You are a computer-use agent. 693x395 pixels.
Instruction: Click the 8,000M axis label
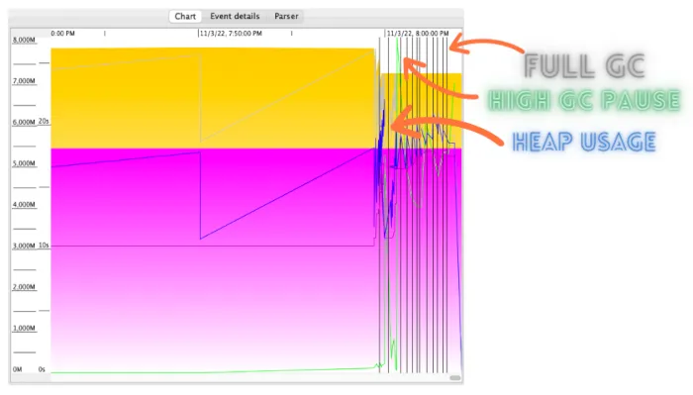click(x=24, y=40)
